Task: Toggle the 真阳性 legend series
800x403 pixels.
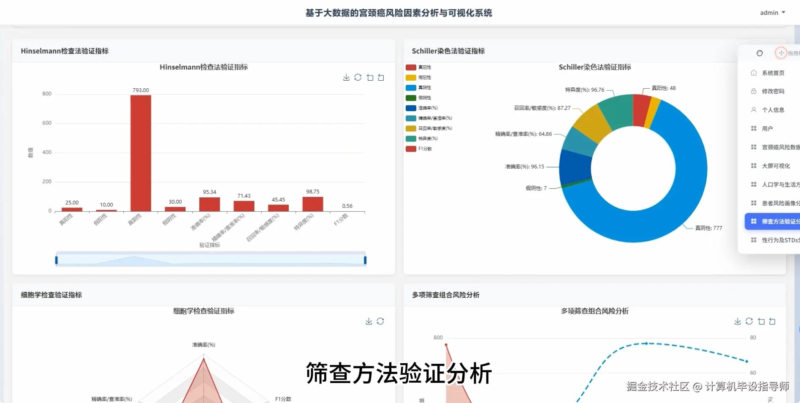Action: pos(418,67)
